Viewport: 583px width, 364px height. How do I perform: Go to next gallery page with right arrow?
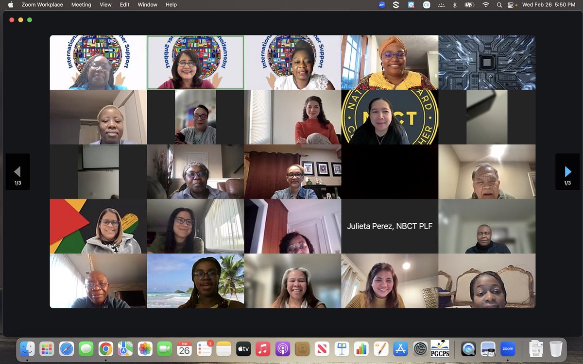pos(567,172)
